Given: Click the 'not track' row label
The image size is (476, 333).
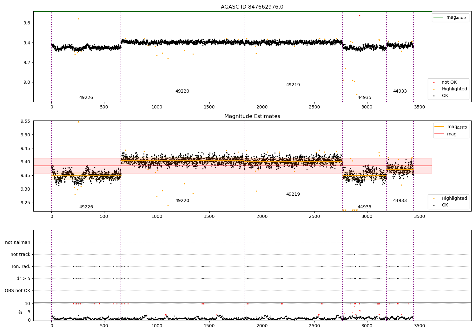Looking at the screenshot, I should 20,255.
